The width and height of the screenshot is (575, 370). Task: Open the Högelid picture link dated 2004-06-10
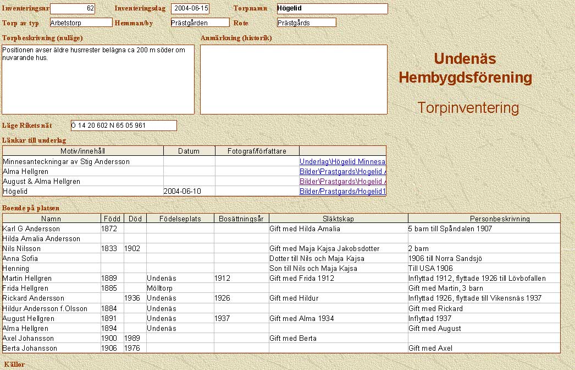coord(342,192)
